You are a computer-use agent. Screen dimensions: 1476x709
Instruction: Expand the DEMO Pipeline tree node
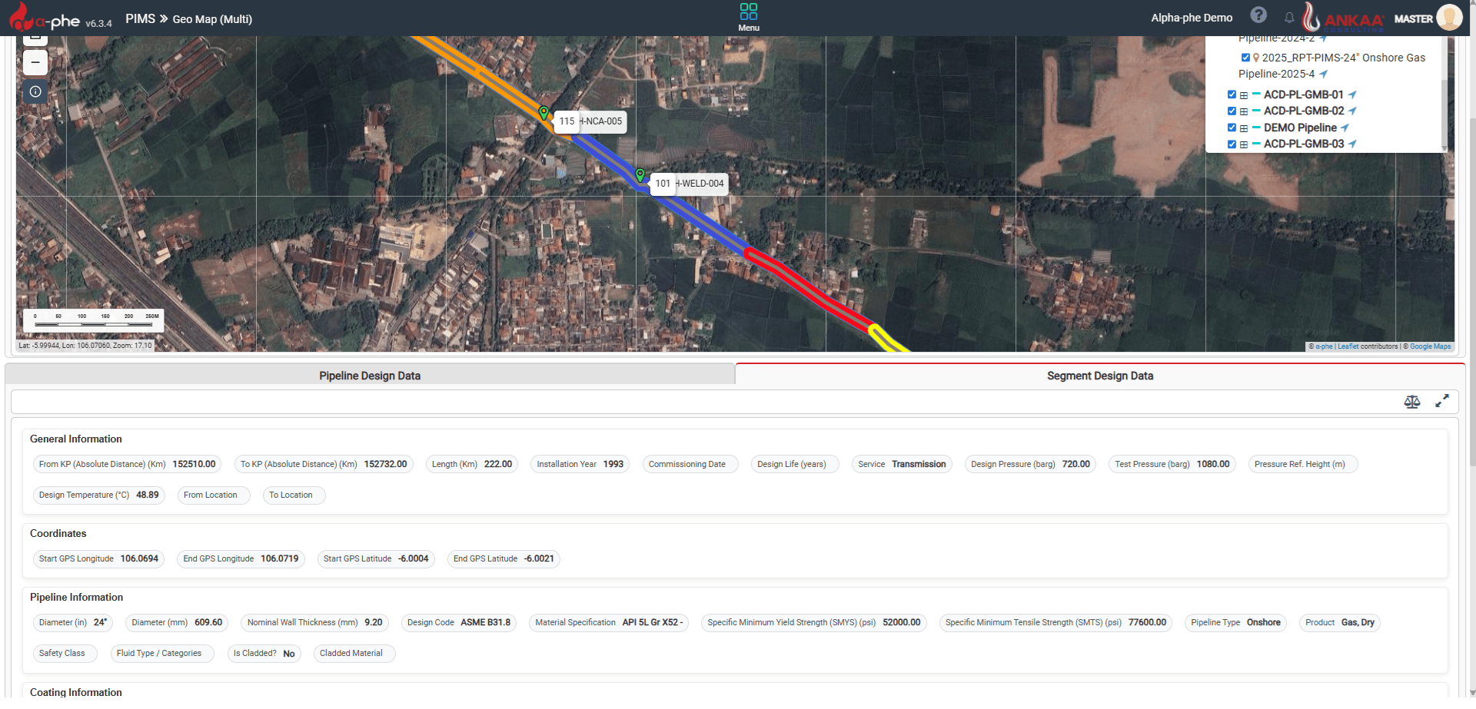pos(1243,128)
